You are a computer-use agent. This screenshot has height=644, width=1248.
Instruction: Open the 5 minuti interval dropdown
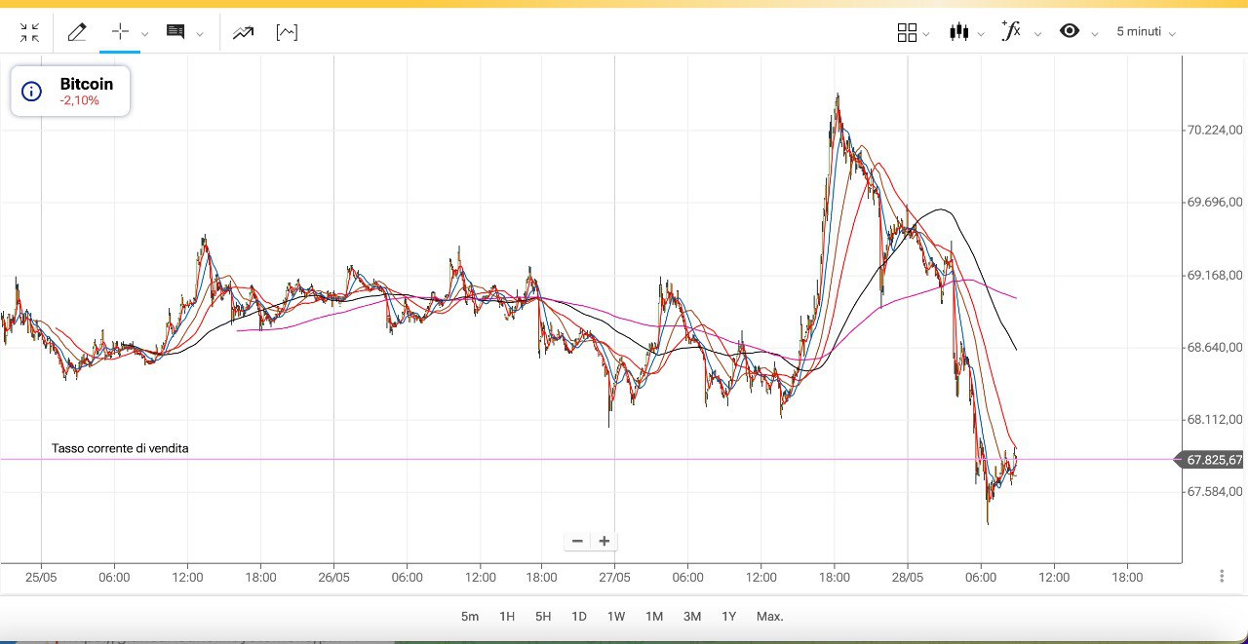[1146, 32]
